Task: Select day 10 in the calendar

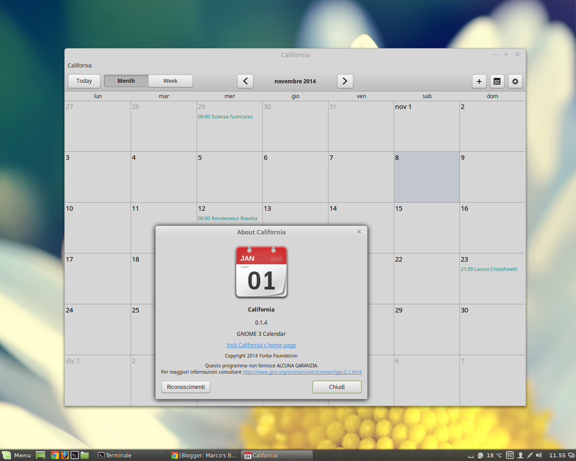Action: [98, 228]
